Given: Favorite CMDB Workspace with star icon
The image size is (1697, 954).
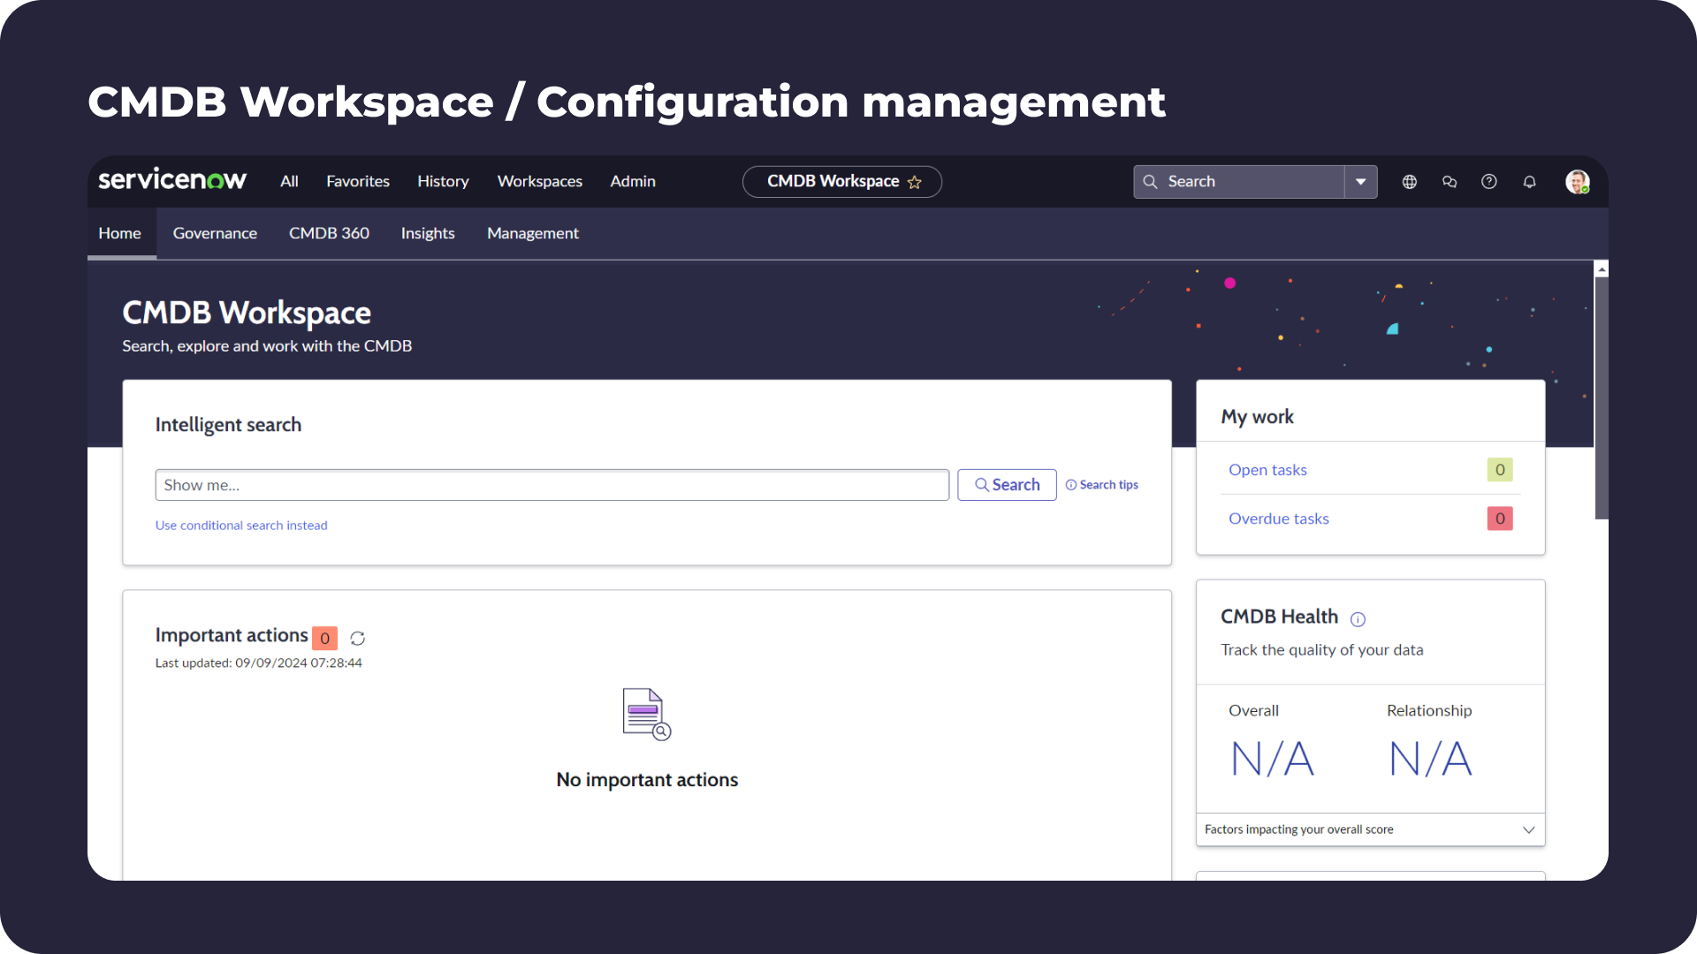Looking at the screenshot, I should coord(915,182).
